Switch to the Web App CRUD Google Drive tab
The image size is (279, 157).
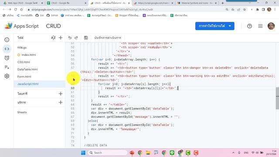click(23, 3)
